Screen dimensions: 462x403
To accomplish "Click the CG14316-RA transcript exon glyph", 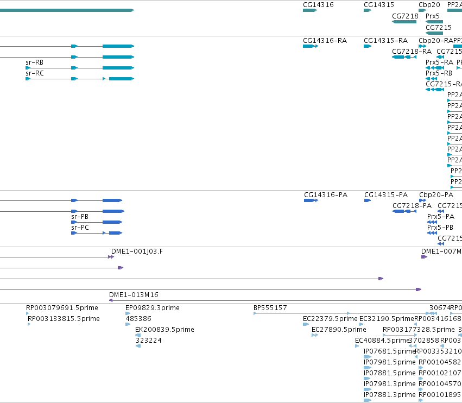I will 311,46.
